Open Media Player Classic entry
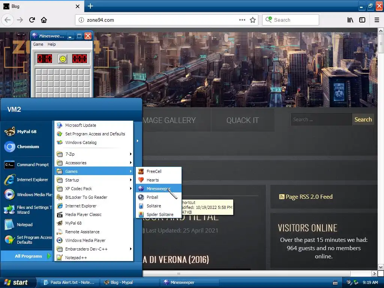The image size is (384, 288). pyautogui.click(x=94, y=214)
